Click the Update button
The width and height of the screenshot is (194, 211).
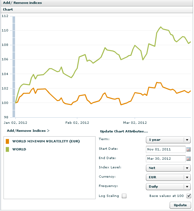coord(180,205)
